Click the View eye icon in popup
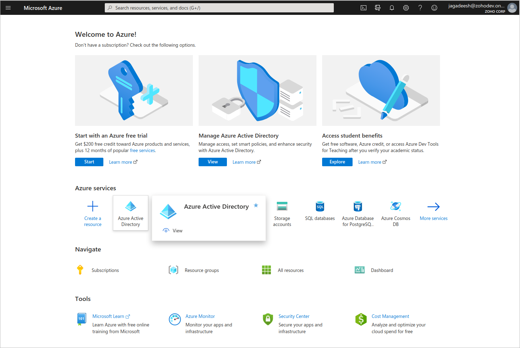The width and height of the screenshot is (520, 348). pos(166,231)
